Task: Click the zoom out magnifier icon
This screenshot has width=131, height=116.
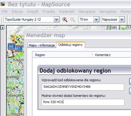Action: pyautogui.click(x=73, y=19)
